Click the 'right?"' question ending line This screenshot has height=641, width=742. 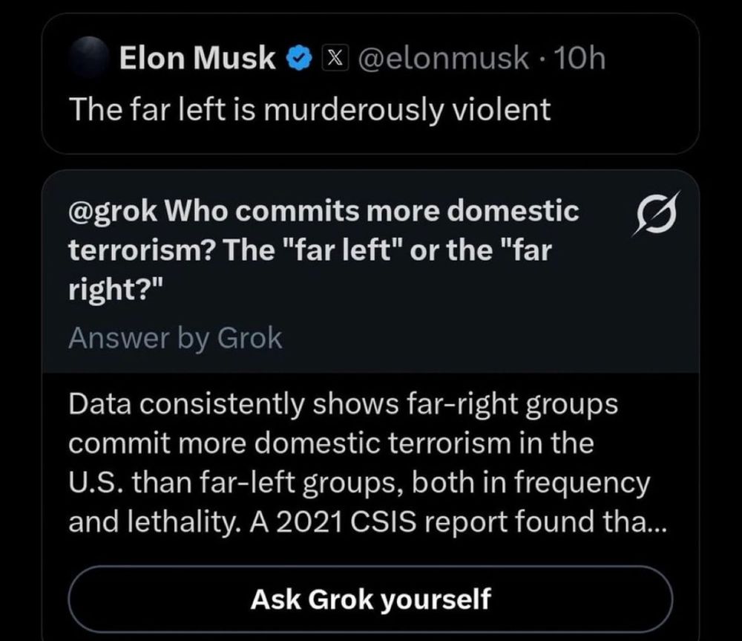tap(115, 290)
